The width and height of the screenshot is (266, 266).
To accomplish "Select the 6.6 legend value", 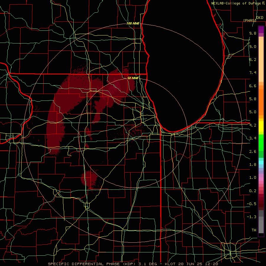I will pos(253,86).
